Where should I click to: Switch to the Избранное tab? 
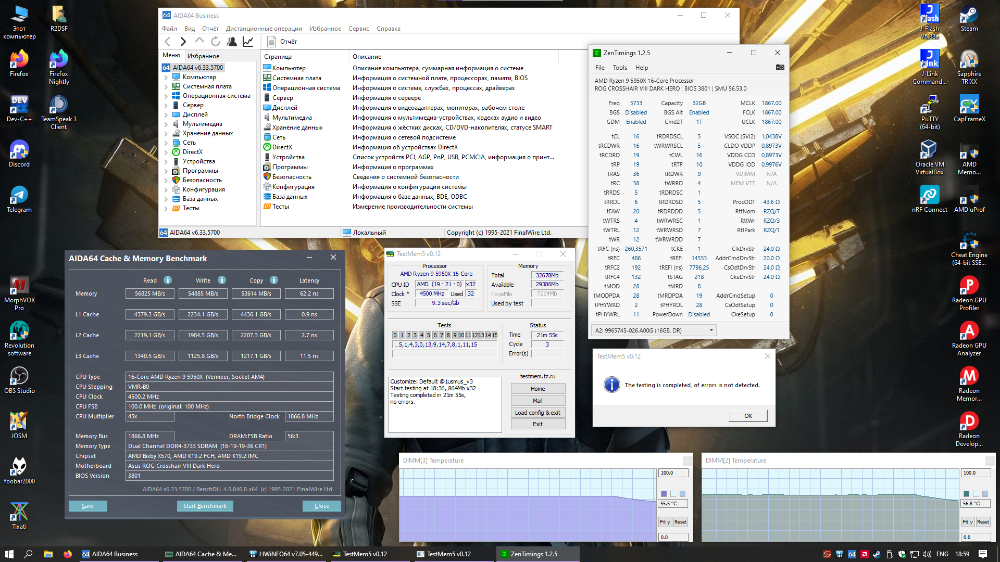pos(203,56)
